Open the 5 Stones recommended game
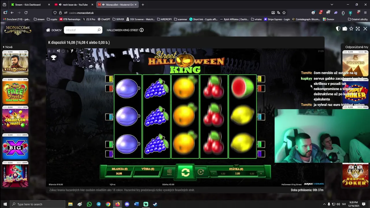This screenshot has width=370, height=208. tap(355, 63)
